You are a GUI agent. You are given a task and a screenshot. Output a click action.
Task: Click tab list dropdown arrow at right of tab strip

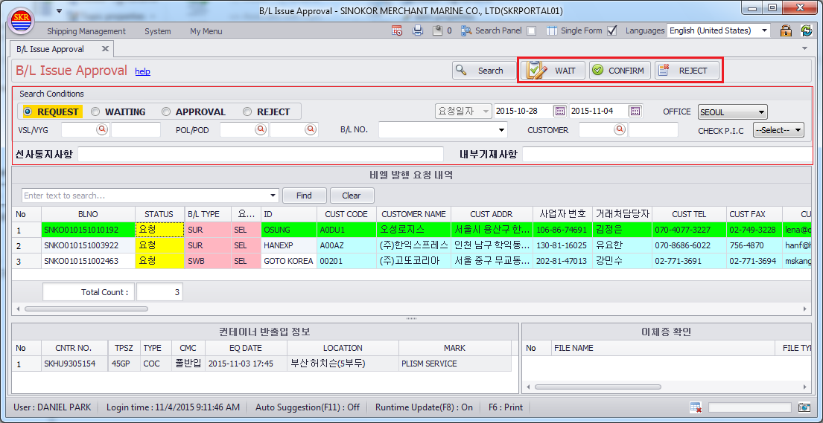(x=804, y=48)
